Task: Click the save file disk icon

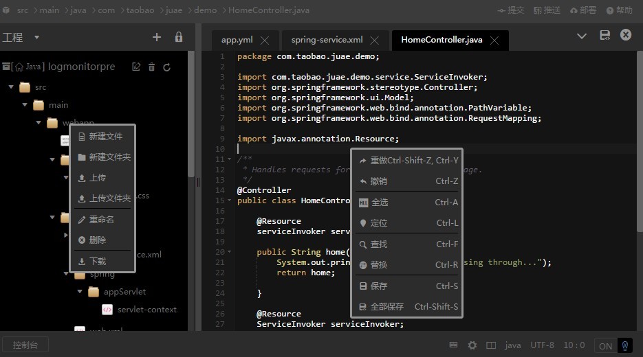Action: 605,35
